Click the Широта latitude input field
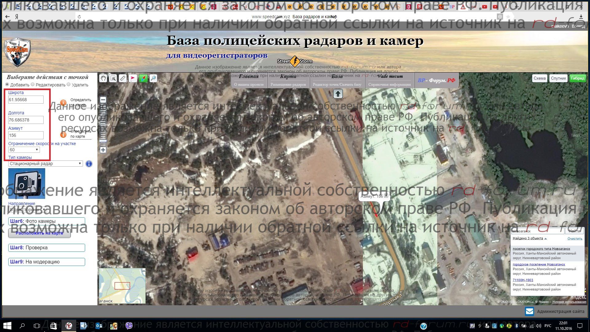The height and width of the screenshot is (332, 590). (x=26, y=100)
